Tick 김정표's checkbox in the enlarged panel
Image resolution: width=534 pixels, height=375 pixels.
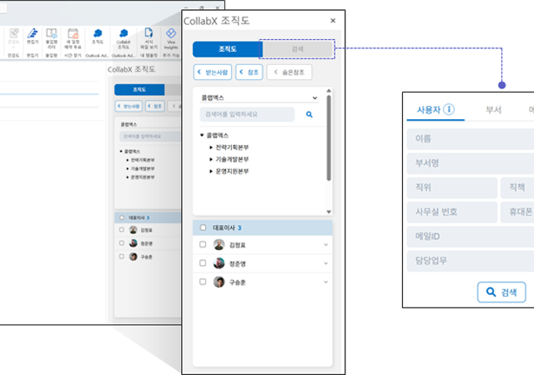[x=203, y=244]
